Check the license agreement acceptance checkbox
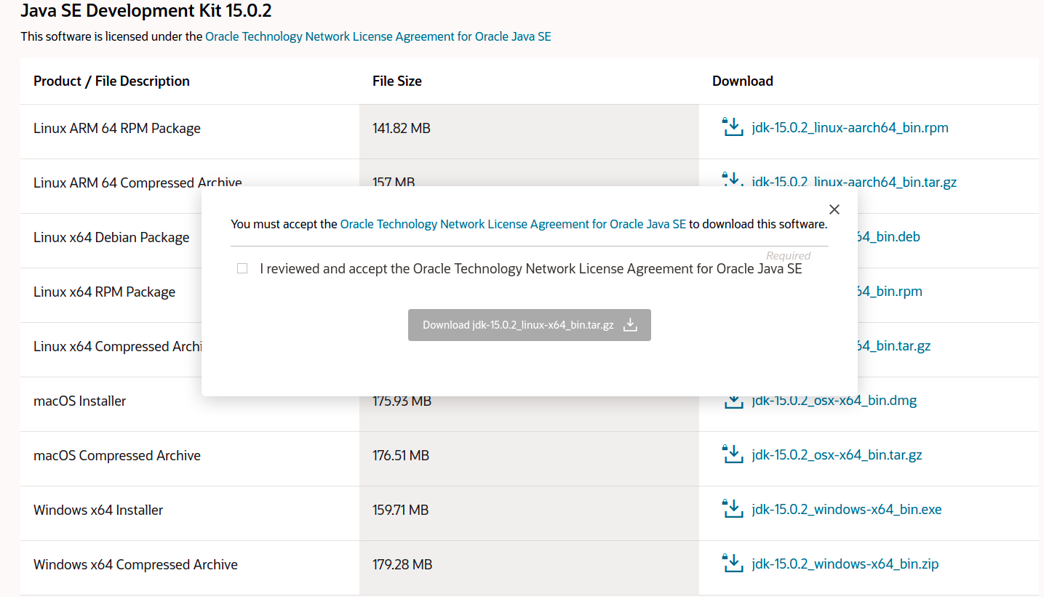The image size is (1044, 597). [x=242, y=268]
